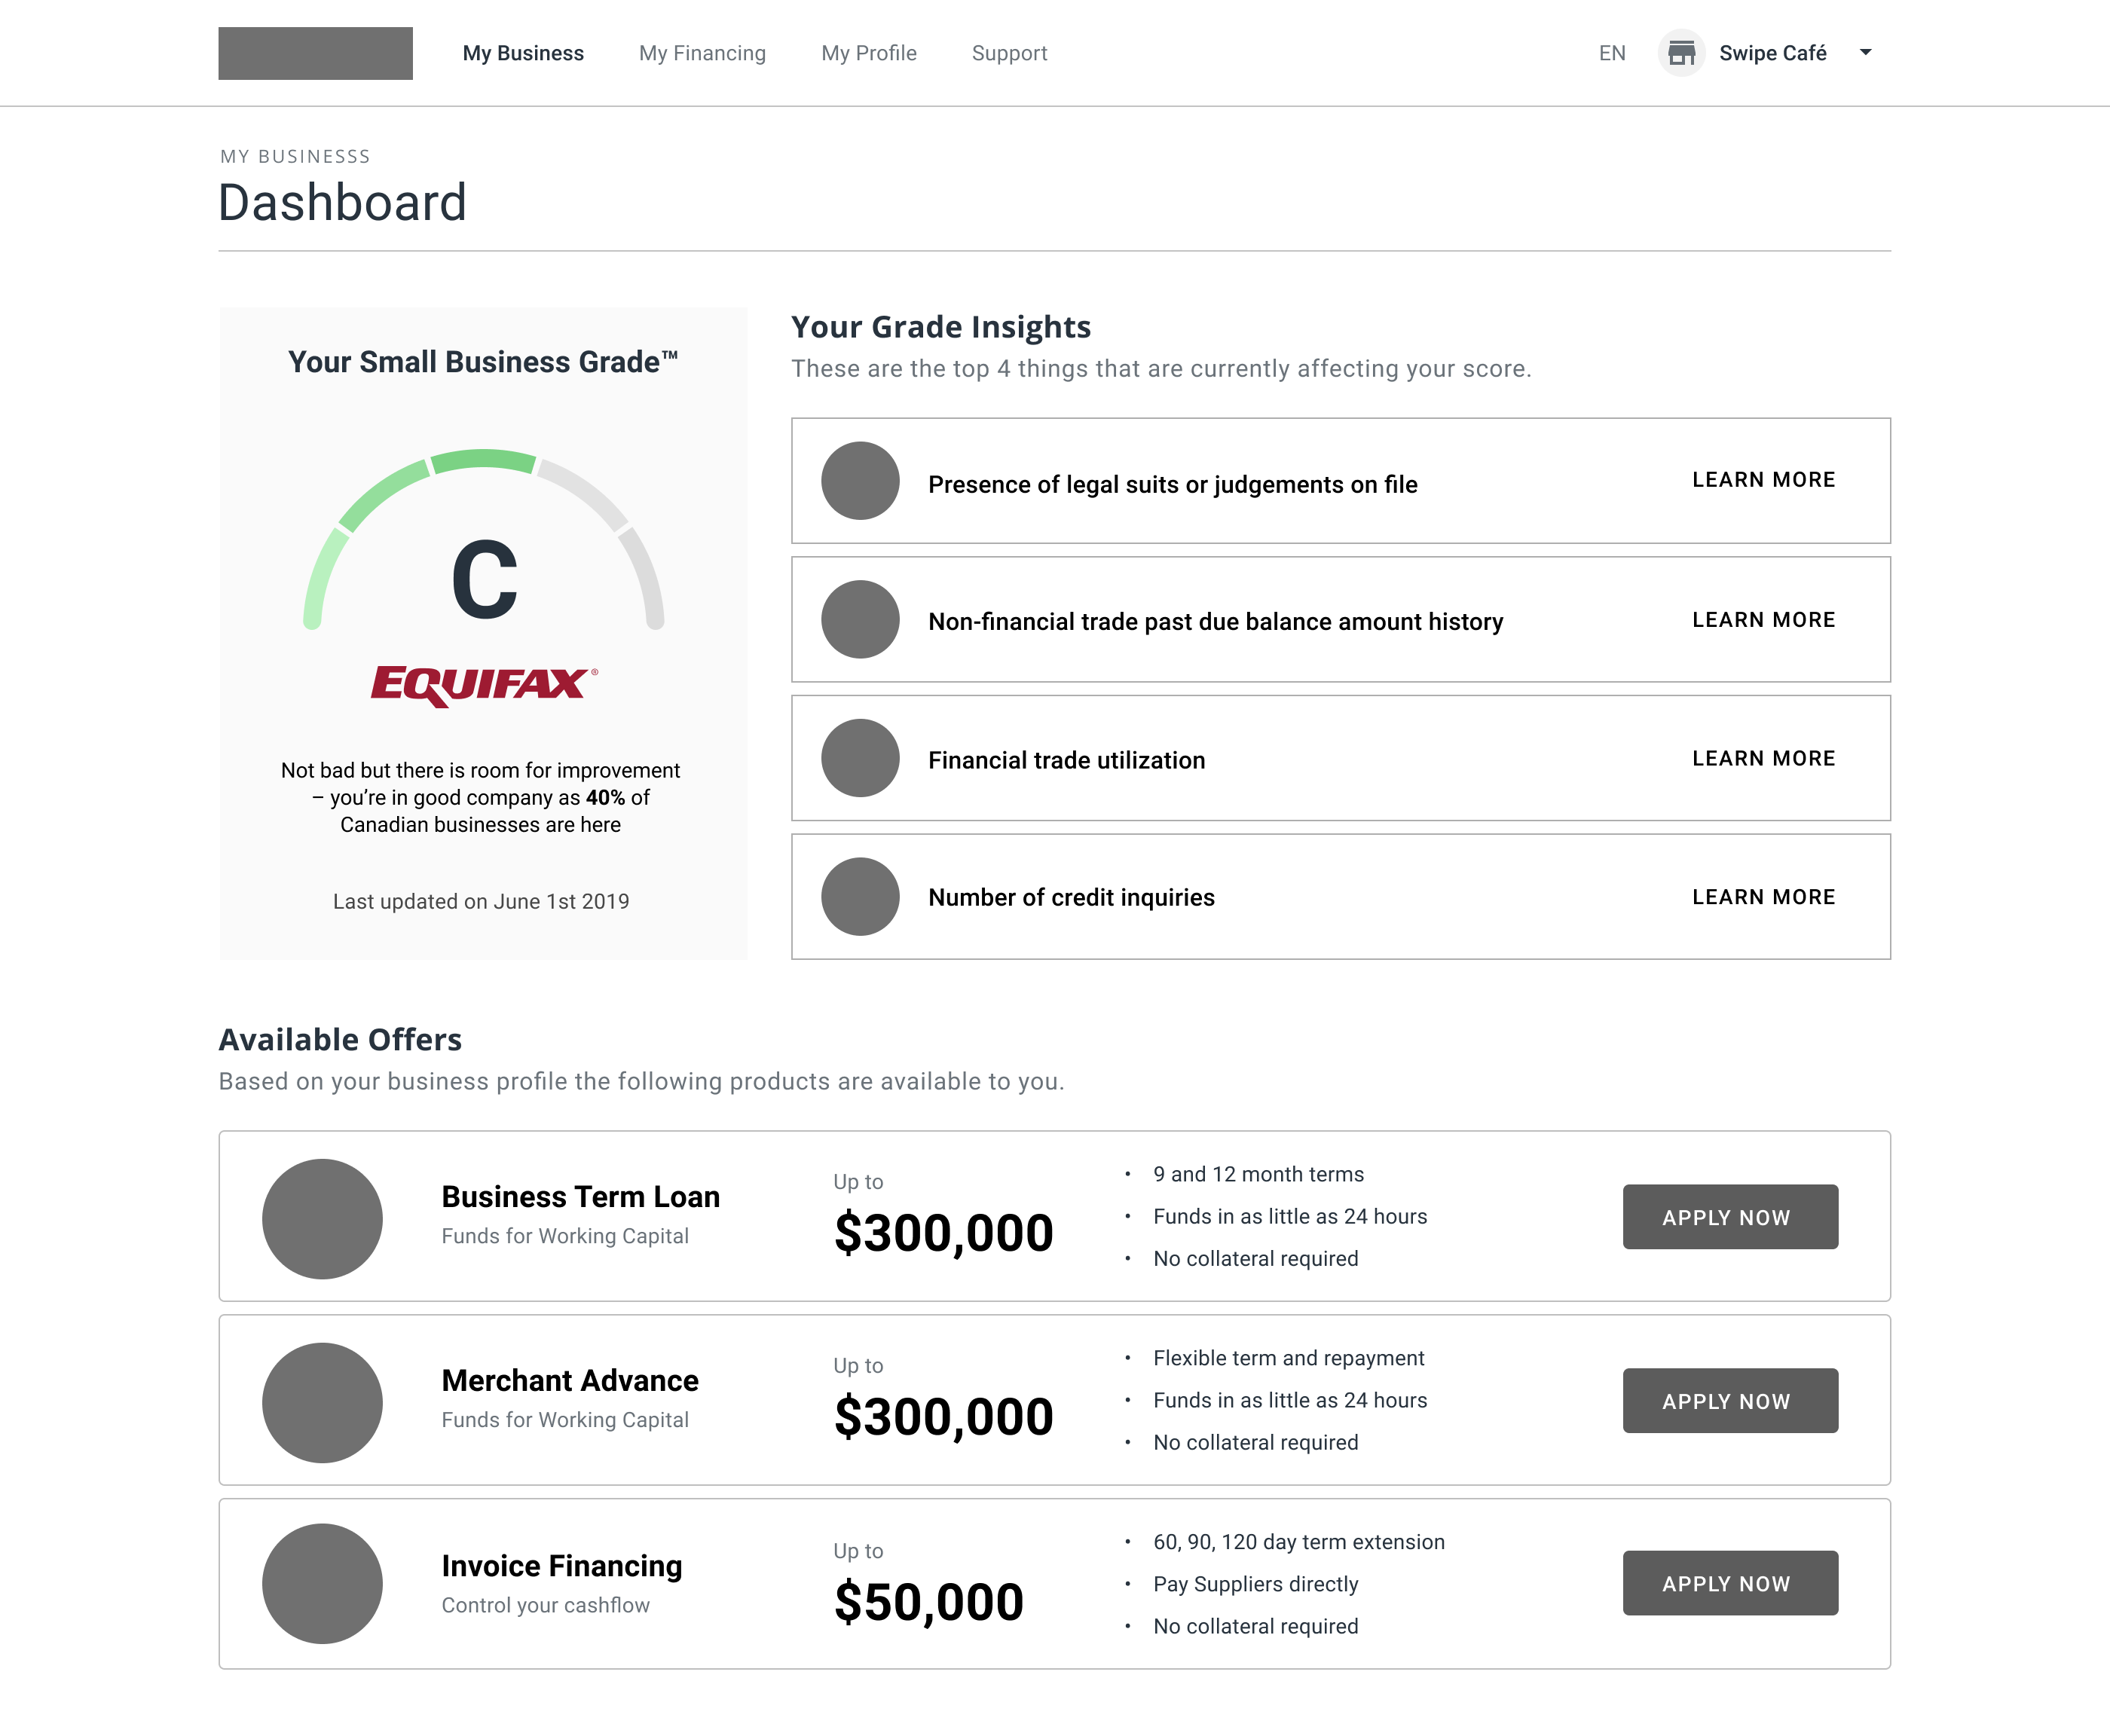Click the gray logo placeholder in header

(x=315, y=53)
